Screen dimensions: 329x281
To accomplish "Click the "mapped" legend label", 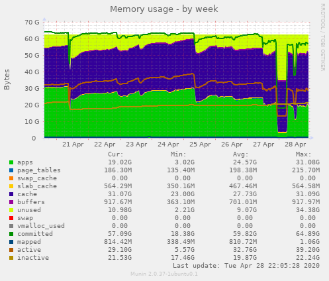I will [29, 242].
